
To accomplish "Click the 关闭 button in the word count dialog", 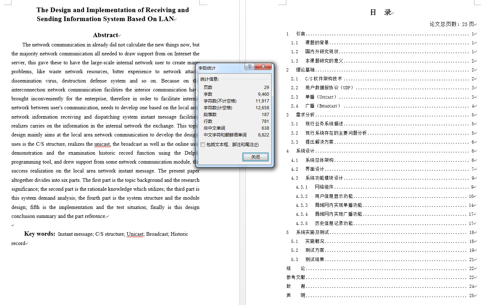I will pyautogui.click(x=255, y=157).
